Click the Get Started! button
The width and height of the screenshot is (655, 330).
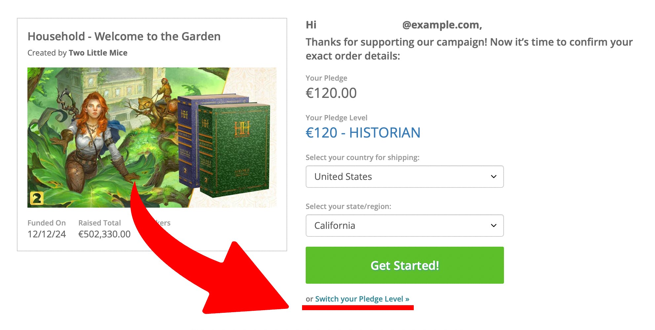pos(405,265)
